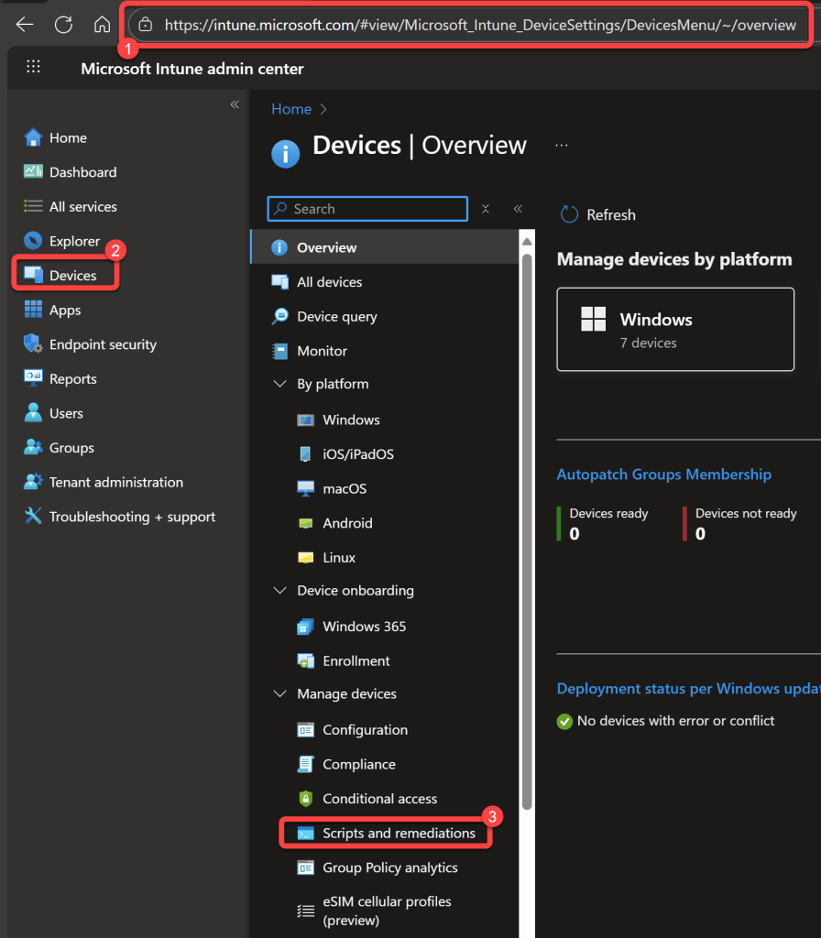Image resolution: width=821 pixels, height=938 pixels.
Task: Collapse the Device onboarding section
Action: pos(280,591)
